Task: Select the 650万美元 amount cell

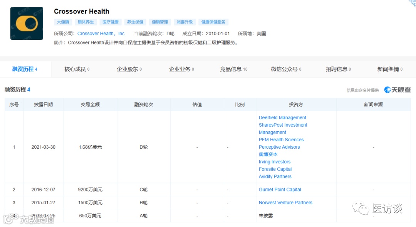Action: tap(90, 215)
